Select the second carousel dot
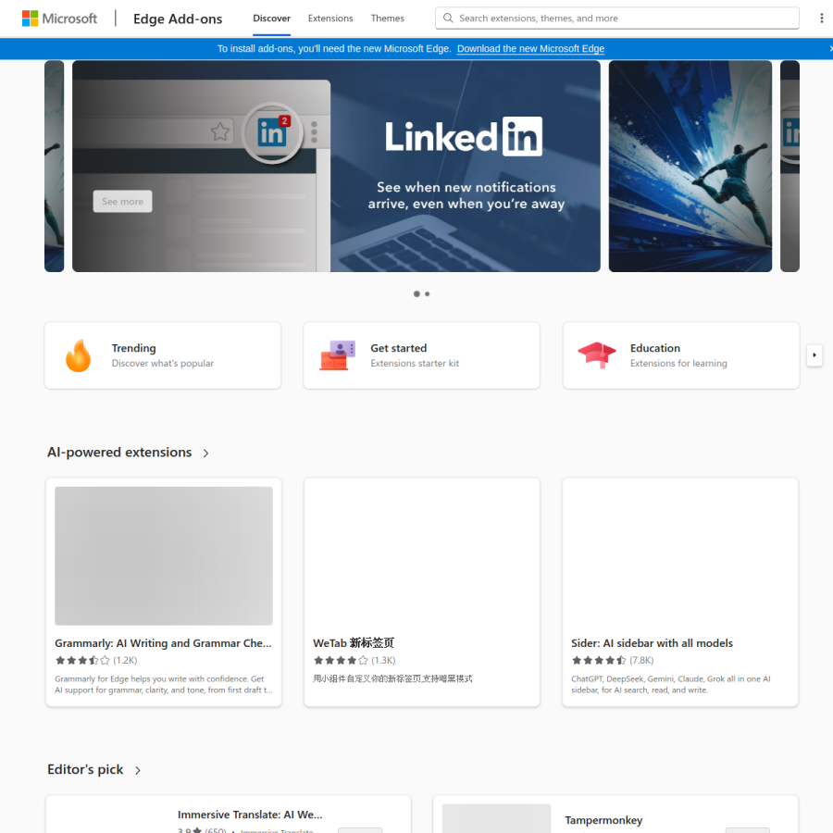 click(427, 293)
